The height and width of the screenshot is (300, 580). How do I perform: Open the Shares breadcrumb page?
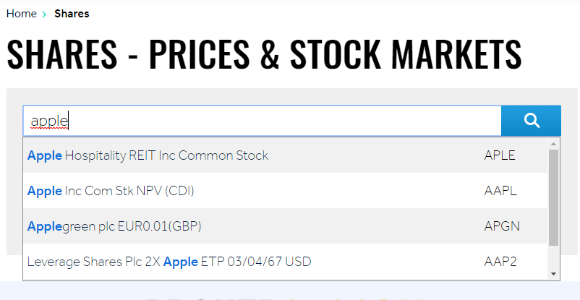point(72,14)
